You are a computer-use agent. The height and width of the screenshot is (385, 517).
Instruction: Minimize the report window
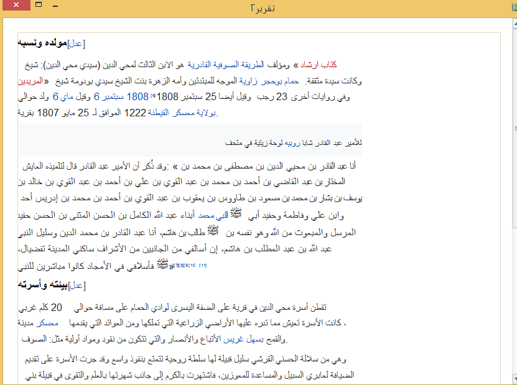tap(55, 6)
